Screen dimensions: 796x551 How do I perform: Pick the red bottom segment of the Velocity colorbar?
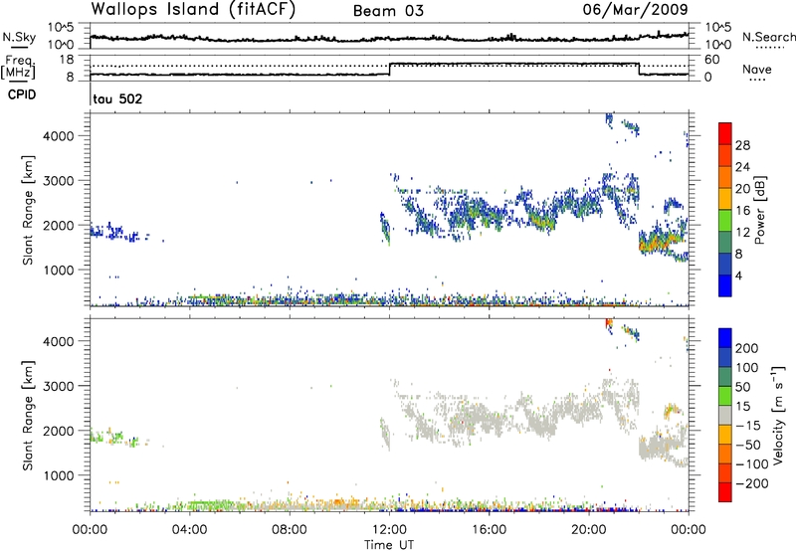(725, 492)
